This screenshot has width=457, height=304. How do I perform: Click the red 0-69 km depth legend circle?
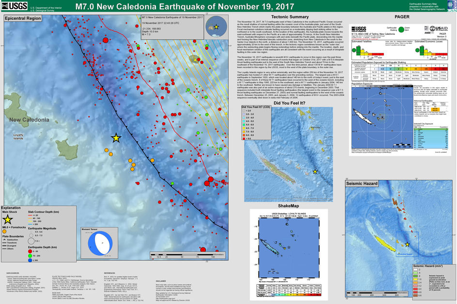tap(30, 252)
